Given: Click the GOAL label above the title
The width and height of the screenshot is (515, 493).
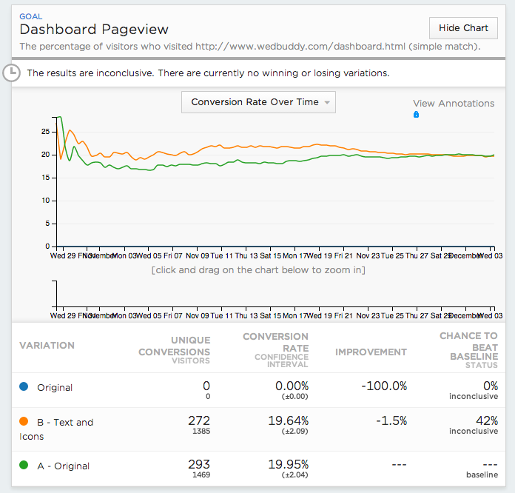Looking at the screenshot, I should (x=31, y=16).
